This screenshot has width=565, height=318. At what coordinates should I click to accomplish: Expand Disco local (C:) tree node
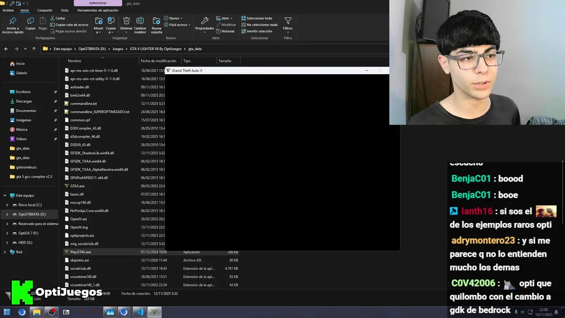tap(7, 205)
